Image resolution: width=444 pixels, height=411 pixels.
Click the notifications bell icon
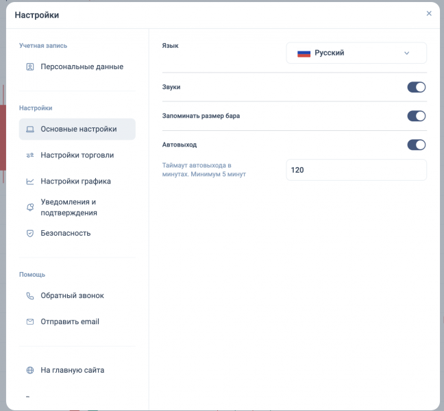30,207
